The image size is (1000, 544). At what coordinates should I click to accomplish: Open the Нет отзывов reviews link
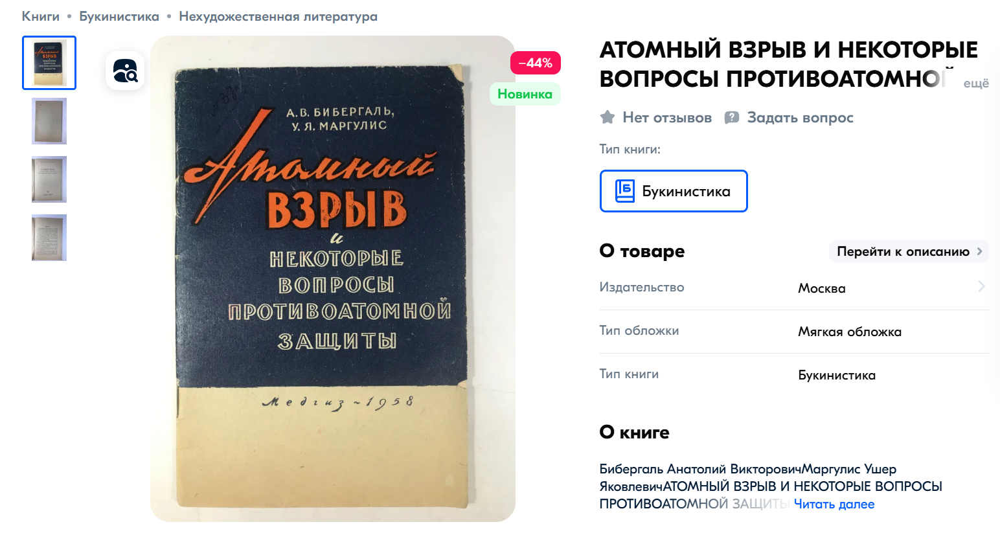(x=667, y=117)
